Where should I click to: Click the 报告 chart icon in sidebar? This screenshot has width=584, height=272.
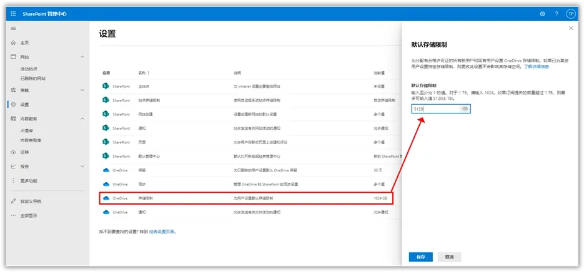(13, 167)
